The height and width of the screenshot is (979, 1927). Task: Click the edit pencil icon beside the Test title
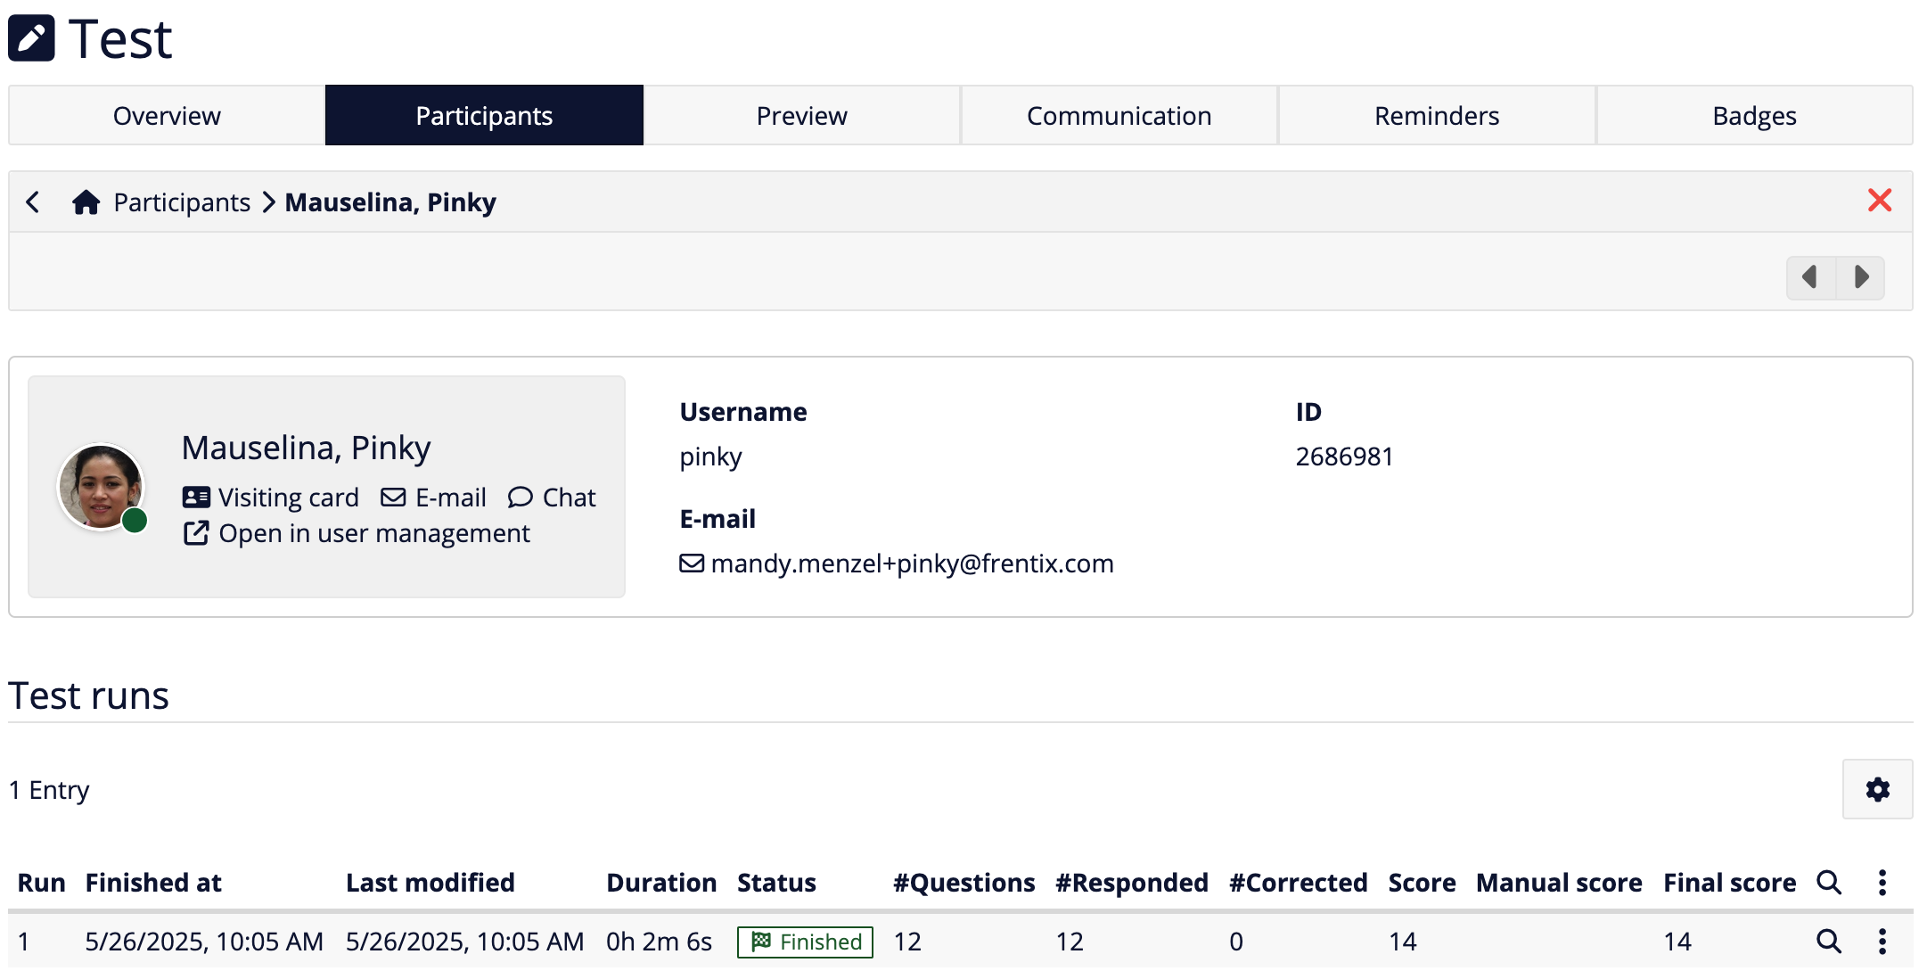(x=32, y=37)
